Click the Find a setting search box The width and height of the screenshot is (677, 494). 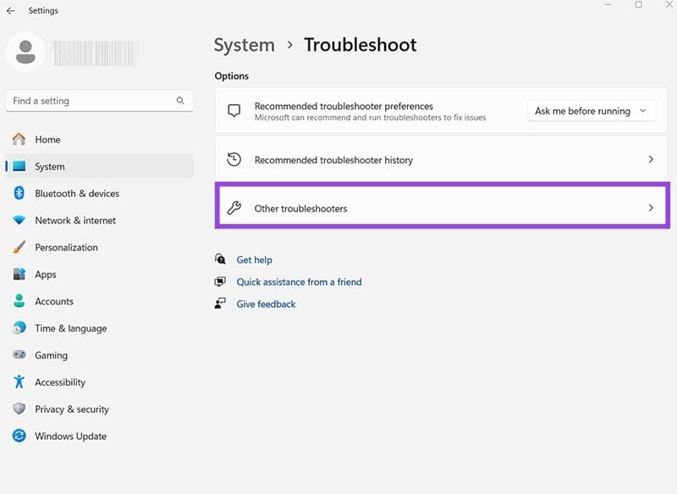click(99, 101)
